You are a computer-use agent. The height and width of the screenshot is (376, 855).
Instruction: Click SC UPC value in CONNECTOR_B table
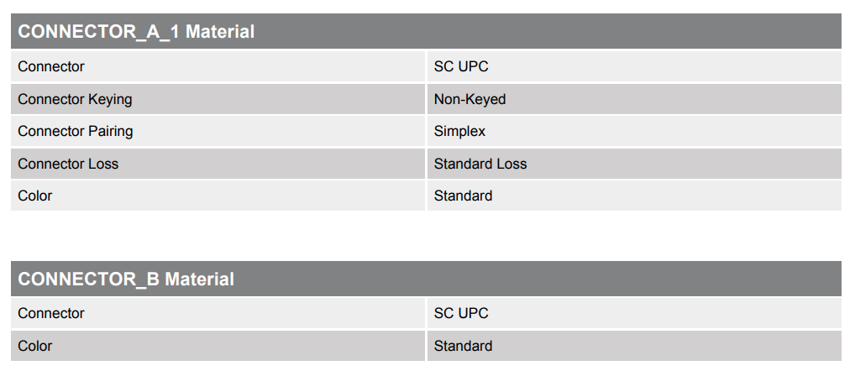(461, 313)
